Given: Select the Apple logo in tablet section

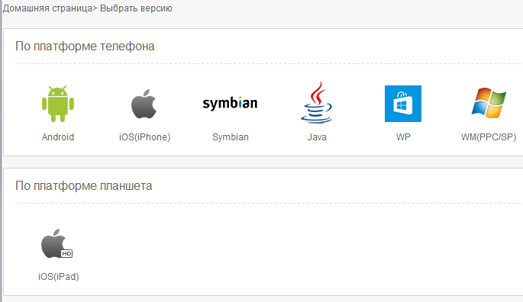Looking at the screenshot, I should [53, 243].
